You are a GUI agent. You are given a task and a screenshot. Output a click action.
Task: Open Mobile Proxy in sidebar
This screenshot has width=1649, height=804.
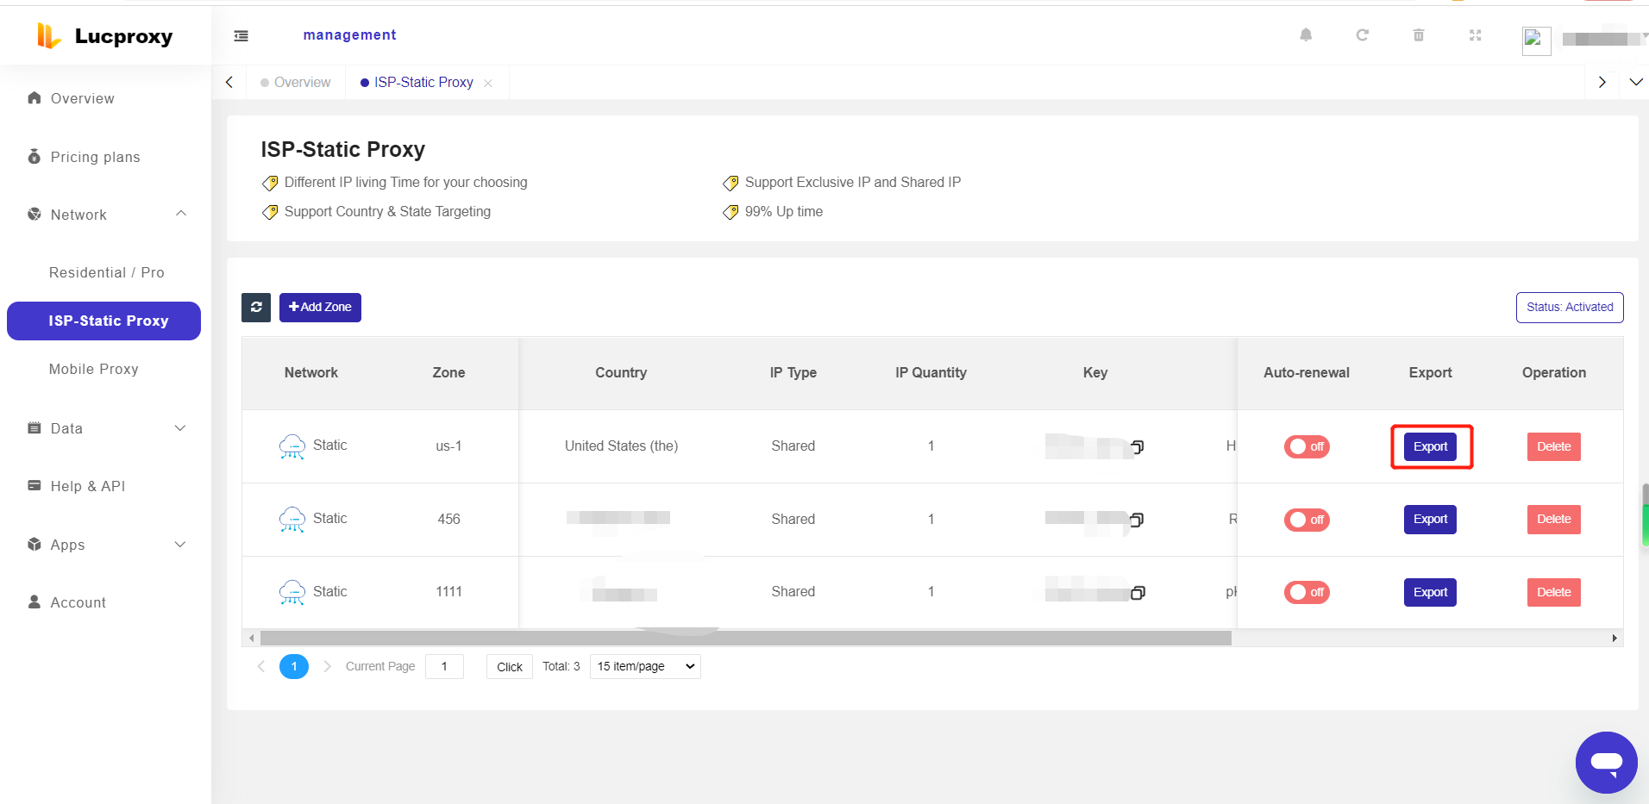coord(94,369)
